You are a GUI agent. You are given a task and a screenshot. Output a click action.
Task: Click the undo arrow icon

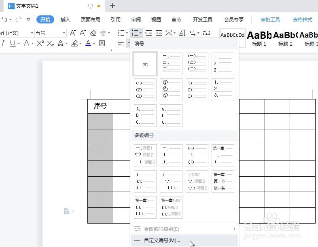click(x=4, y=20)
